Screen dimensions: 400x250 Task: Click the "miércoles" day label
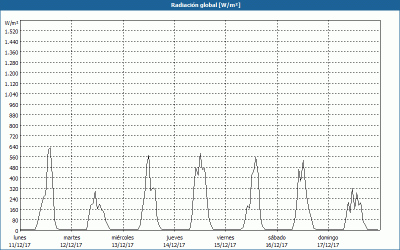tap(122, 237)
